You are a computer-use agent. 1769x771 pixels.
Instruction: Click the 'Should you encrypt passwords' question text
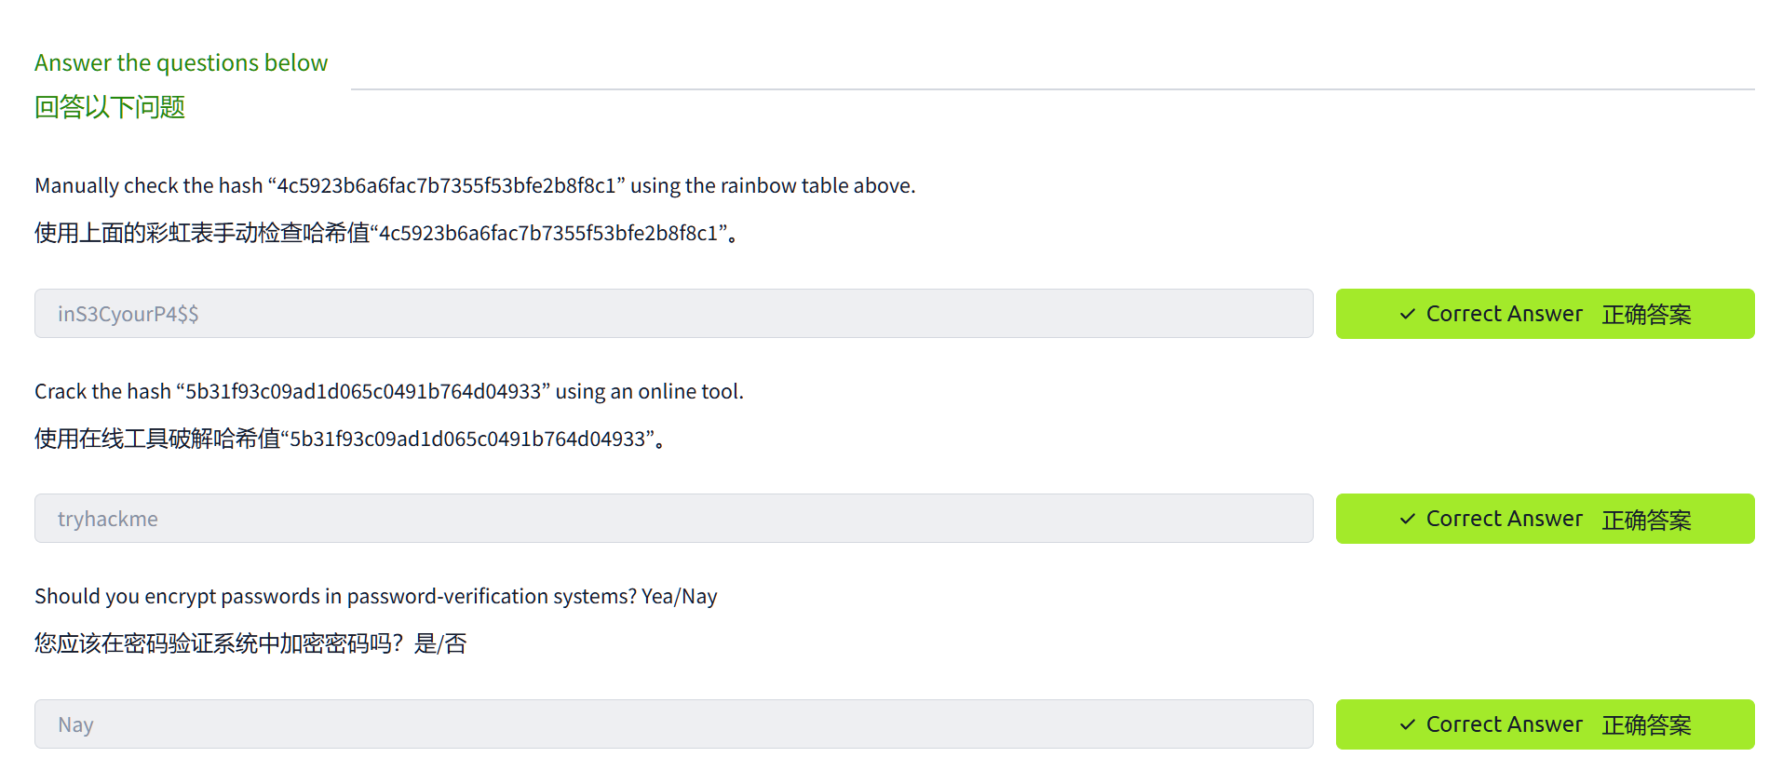click(375, 596)
